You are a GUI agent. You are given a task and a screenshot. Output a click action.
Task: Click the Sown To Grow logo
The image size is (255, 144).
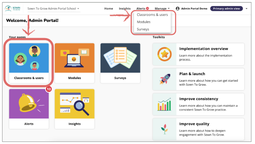(13, 8)
